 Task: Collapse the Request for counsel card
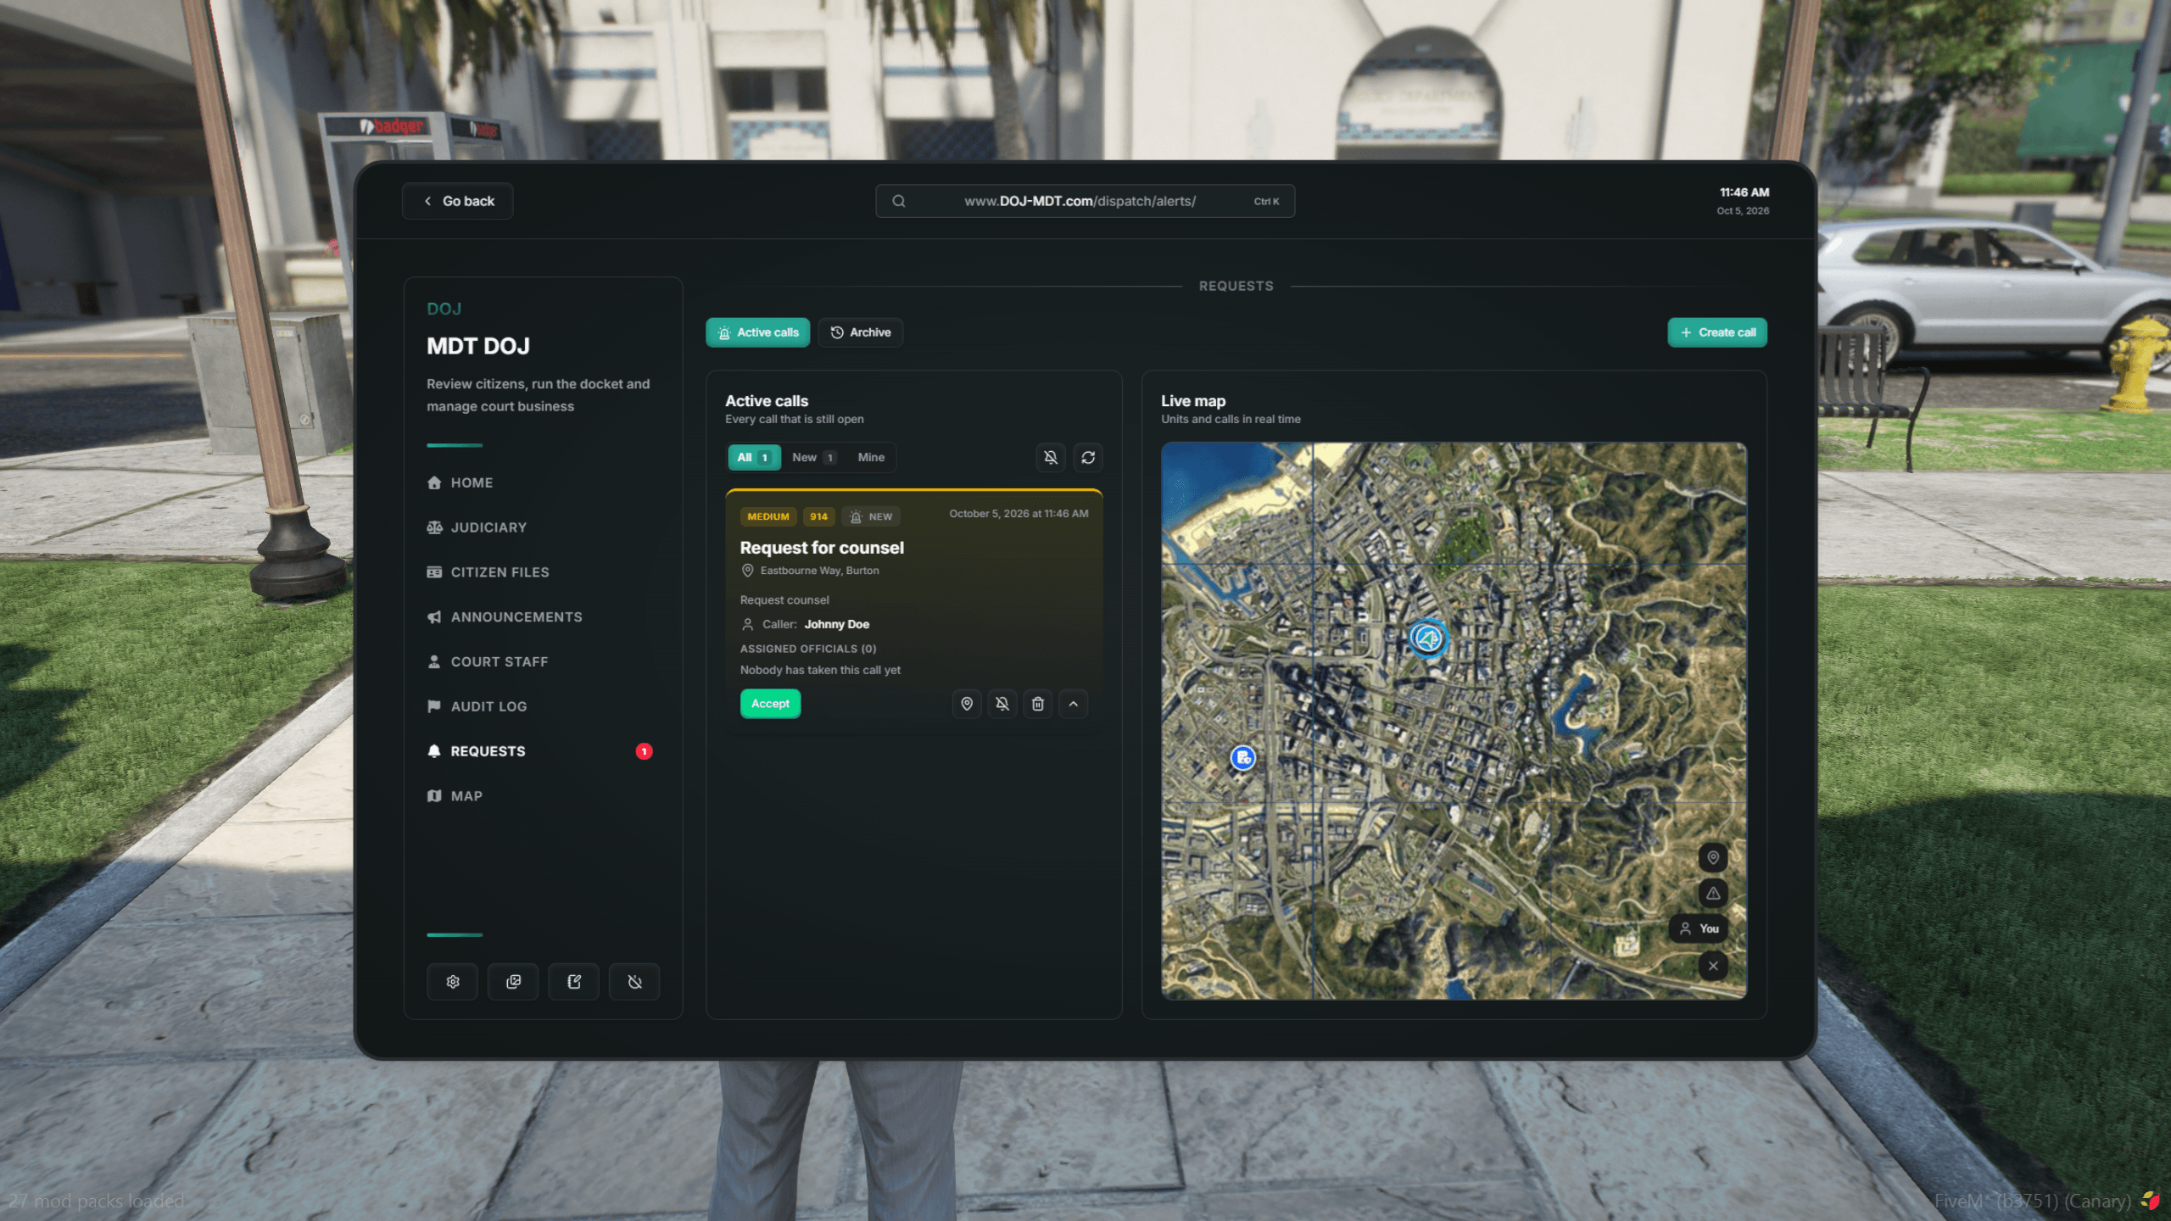1074,703
